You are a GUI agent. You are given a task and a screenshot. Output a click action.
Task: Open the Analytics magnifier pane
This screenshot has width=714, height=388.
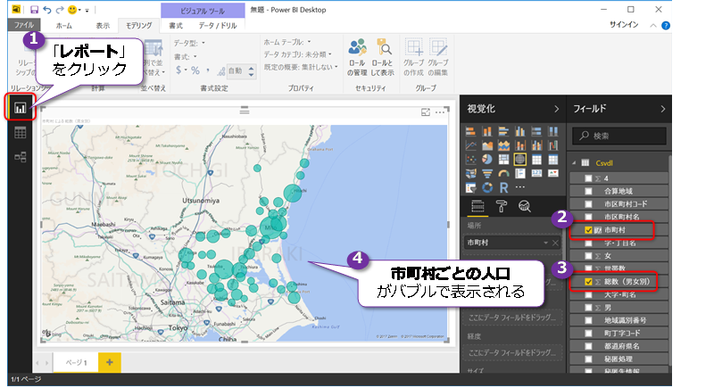[525, 207]
